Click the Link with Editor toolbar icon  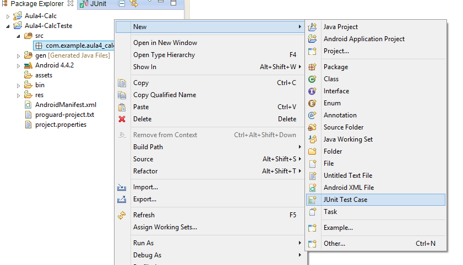coord(134,3)
